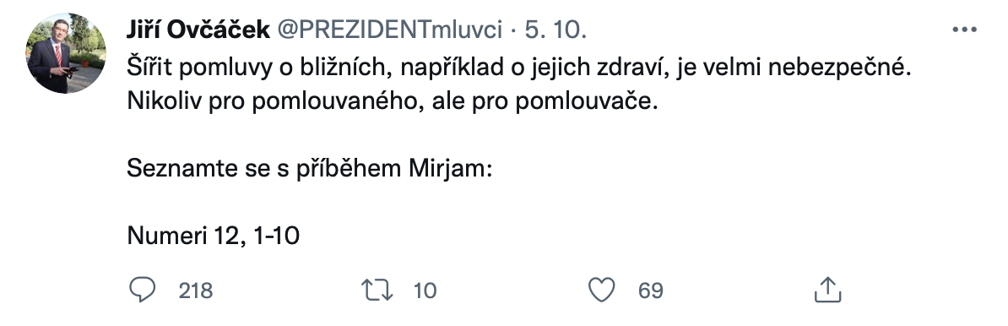The height and width of the screenshot is (326, 1008).
Task: Open the @PREZIDENTmluvci handle link
Action: pyautogui.click(x=389, y=30)
